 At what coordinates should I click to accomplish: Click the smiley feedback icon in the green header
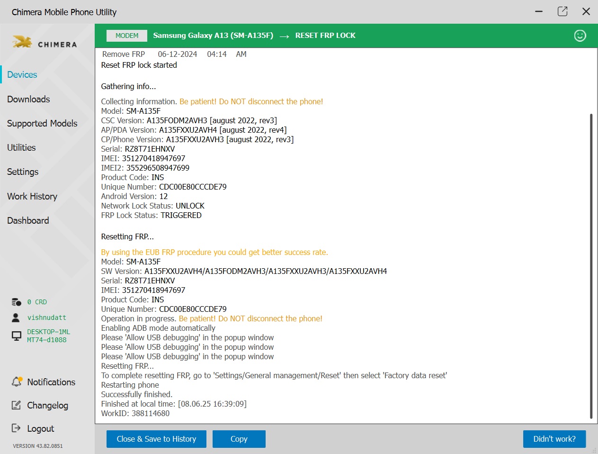point(580,36)
